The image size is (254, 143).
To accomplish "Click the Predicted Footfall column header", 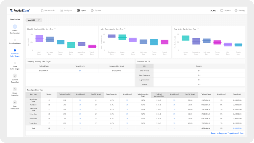I will (64, 95).
